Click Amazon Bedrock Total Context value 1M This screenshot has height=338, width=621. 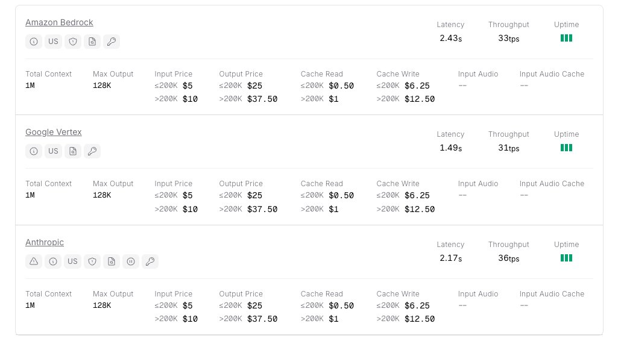coord(30,86)
